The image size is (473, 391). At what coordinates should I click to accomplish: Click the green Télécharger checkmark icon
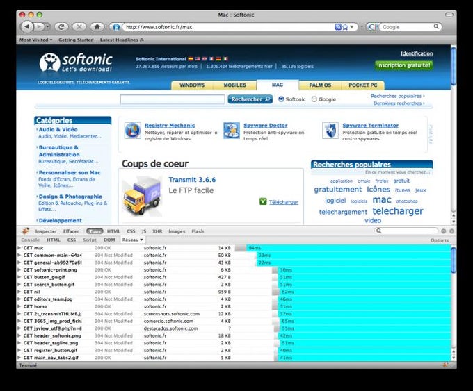(x=263, y=201)
